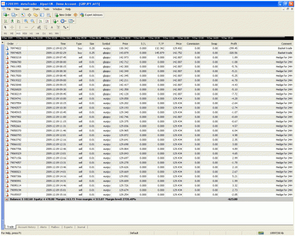The width and height of the screenshot is (295, 236).
Task: Toggle the Expert Advisors button
Action: (92, 15)
